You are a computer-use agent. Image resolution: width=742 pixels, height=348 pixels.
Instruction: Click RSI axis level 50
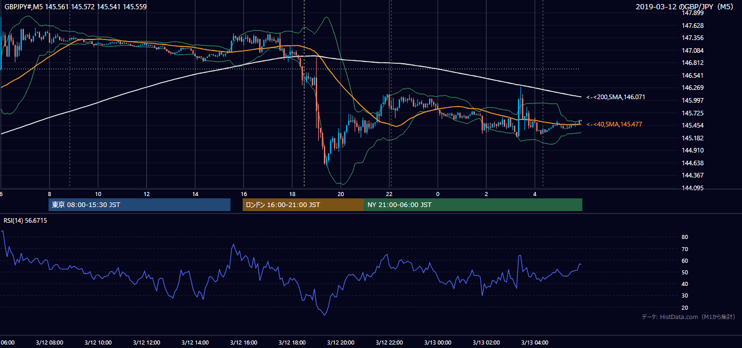[x=685, y=272]
